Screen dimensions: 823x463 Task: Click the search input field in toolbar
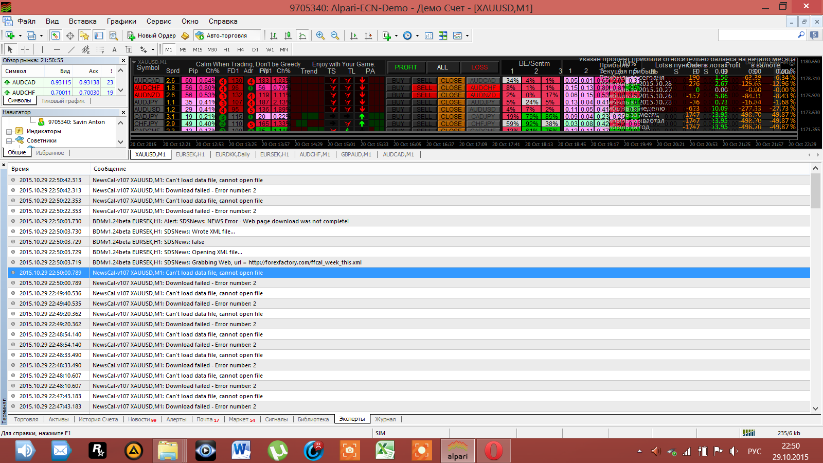[757, 35]
